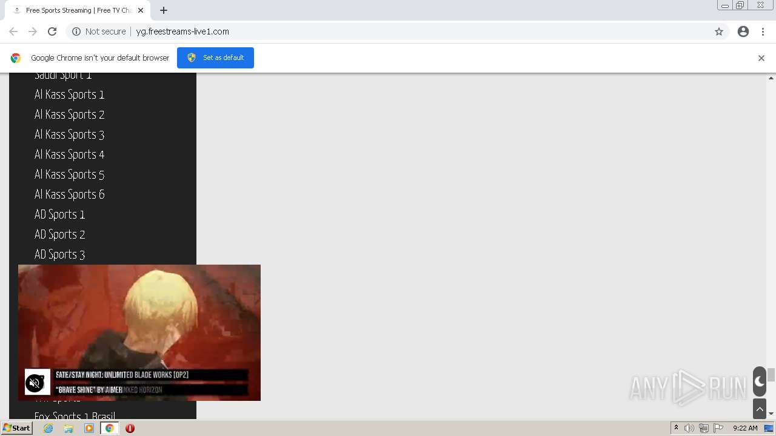The height and width of the screenshot is (436, 776).
Task: Open Al Kass Sports 1 channel
Action: (x=70, y=94)
